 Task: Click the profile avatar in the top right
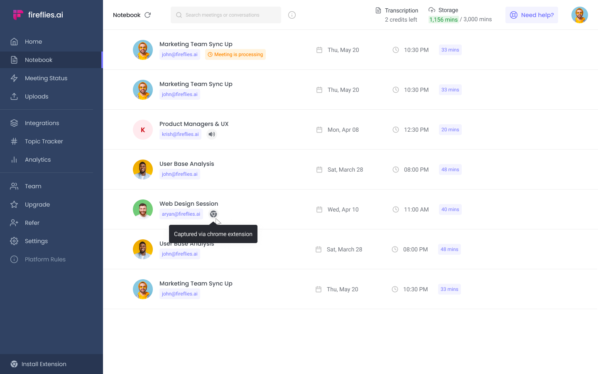click(580, 15)
